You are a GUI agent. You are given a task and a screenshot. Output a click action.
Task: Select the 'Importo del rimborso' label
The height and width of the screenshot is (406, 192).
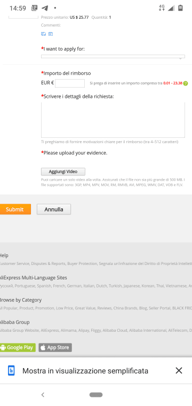coord(67,73)
